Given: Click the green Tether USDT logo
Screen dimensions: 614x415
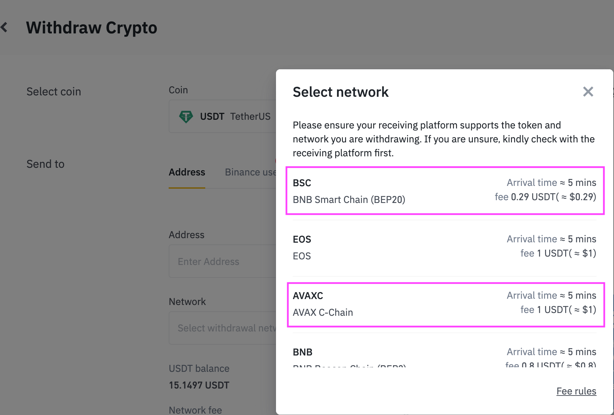Looking at the screenshot, I should (186, 116).
